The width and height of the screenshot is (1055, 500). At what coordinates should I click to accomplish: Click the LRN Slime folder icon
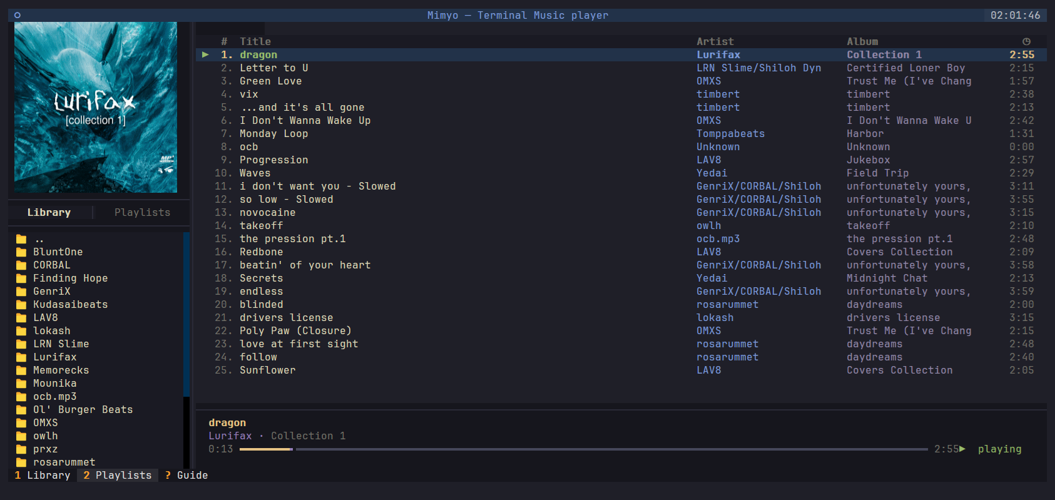pyautogui.click(x=21, y=344)
